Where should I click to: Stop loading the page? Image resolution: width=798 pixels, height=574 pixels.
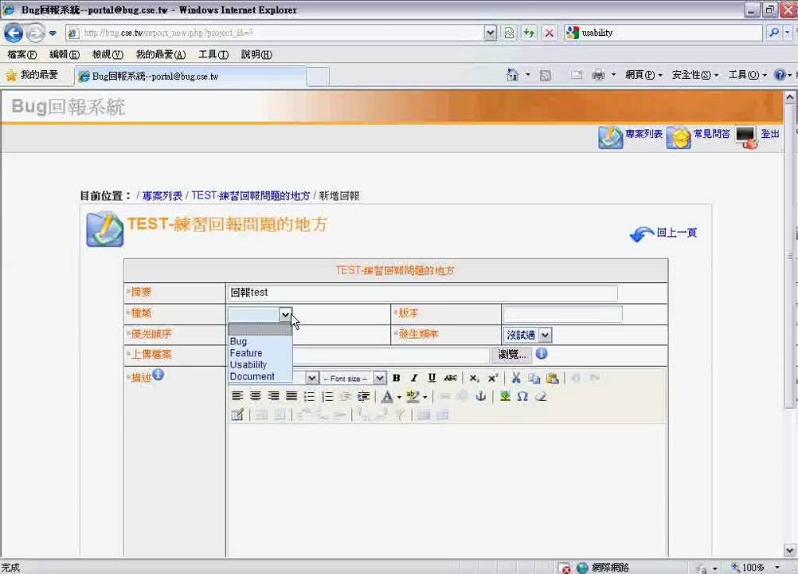tap(550, 33)
